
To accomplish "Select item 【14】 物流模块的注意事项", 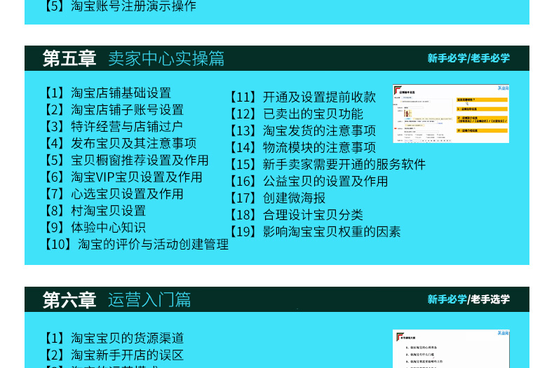I will coord(302,147).
